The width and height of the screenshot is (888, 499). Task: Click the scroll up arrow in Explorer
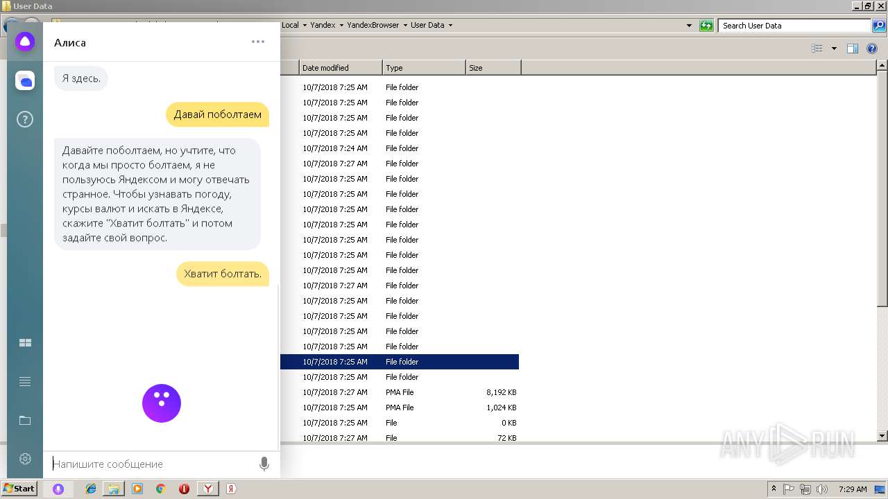pyautogui.click(x=882, y=66)
